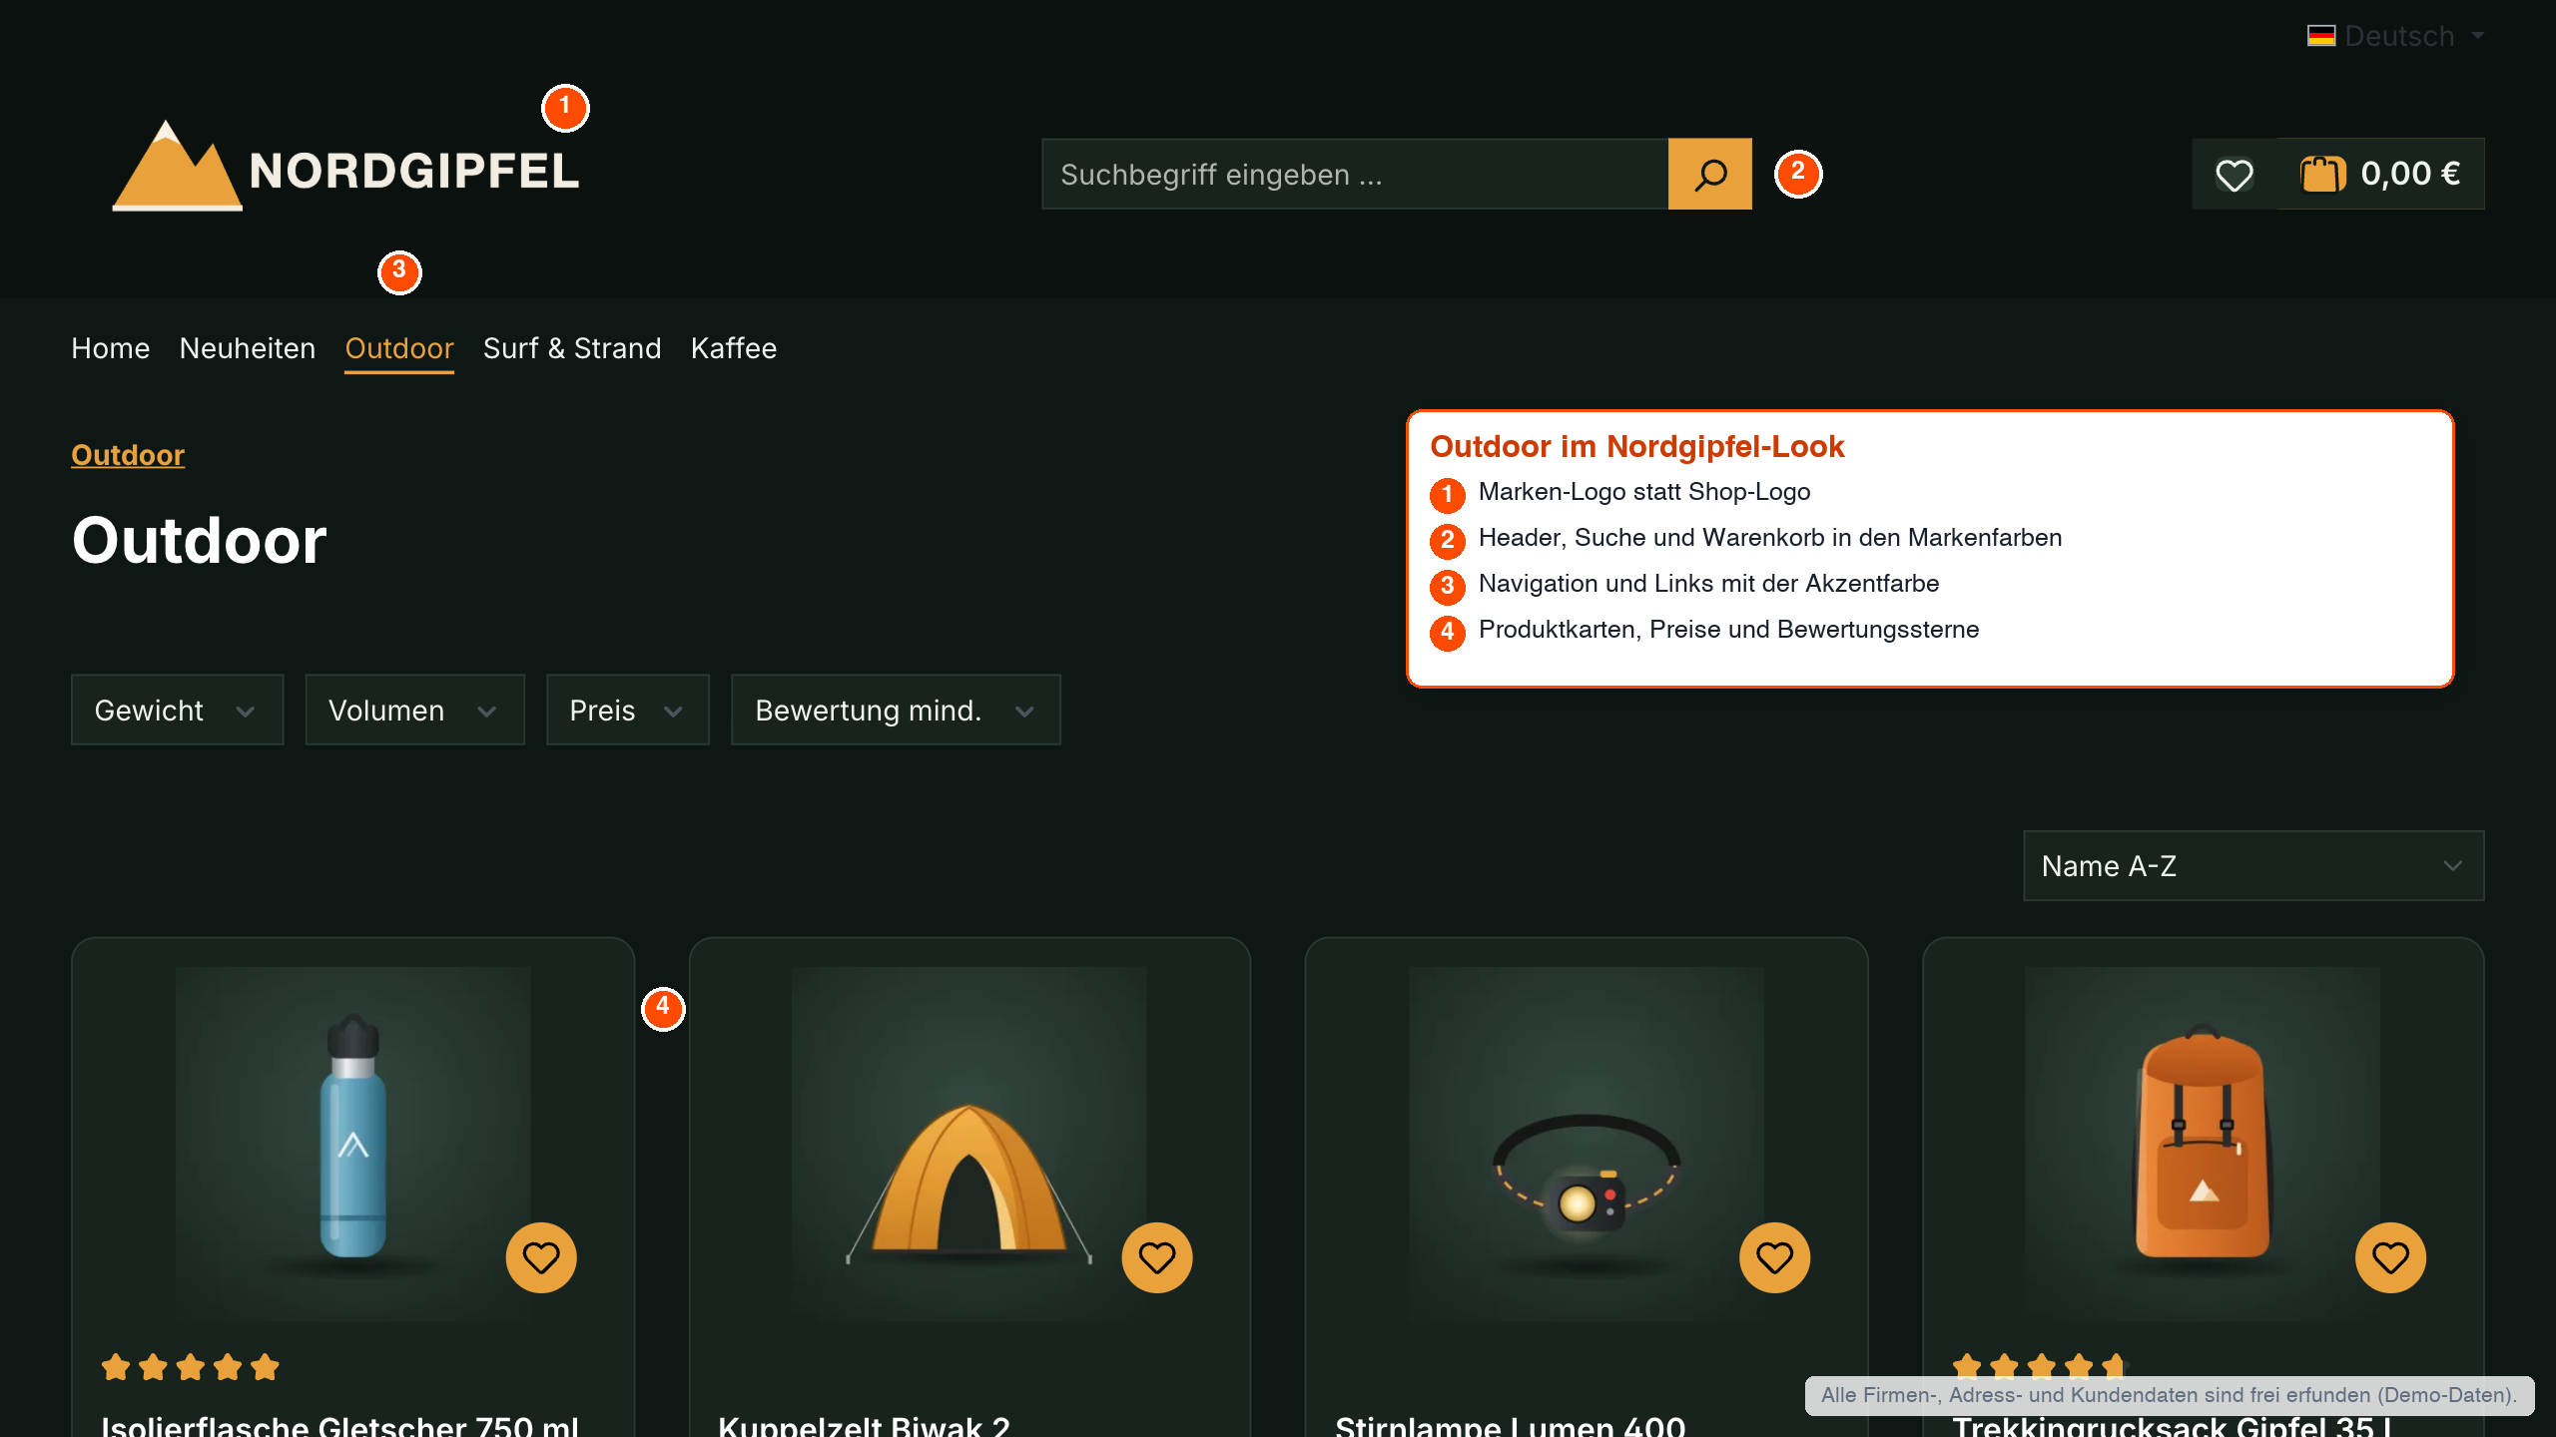Screen dimensions: 2556x1437
Task: Open the Stirnlampe headlamp product image
Action: (1586, 1144)
